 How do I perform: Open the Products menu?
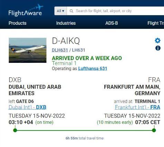[18, 23]
